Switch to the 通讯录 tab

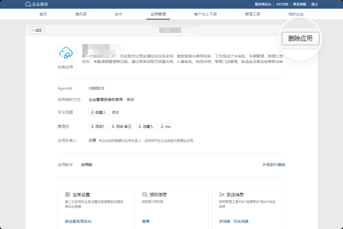80,14
